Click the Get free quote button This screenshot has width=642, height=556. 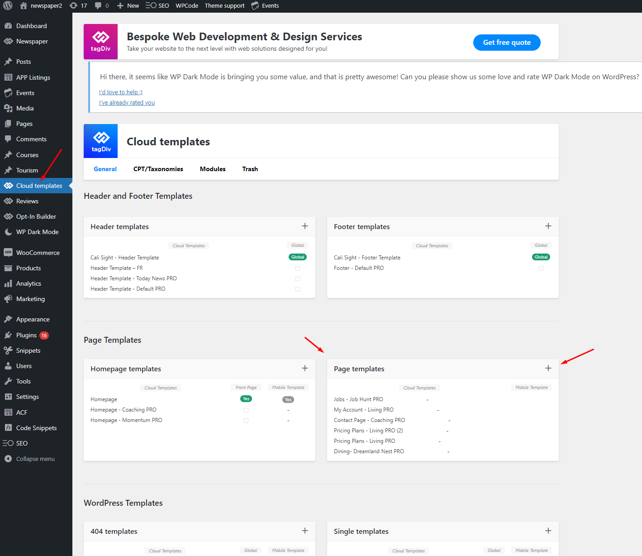pyautogui.click(x=507, y=43)
